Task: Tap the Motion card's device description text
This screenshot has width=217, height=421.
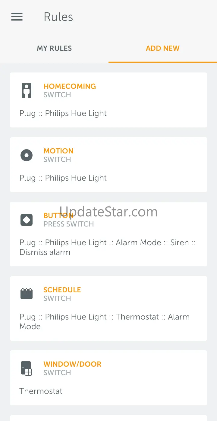Action: pos(63,178)
